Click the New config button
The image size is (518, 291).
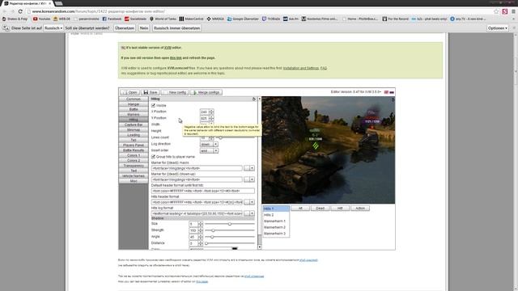click(x=175, y=92)
